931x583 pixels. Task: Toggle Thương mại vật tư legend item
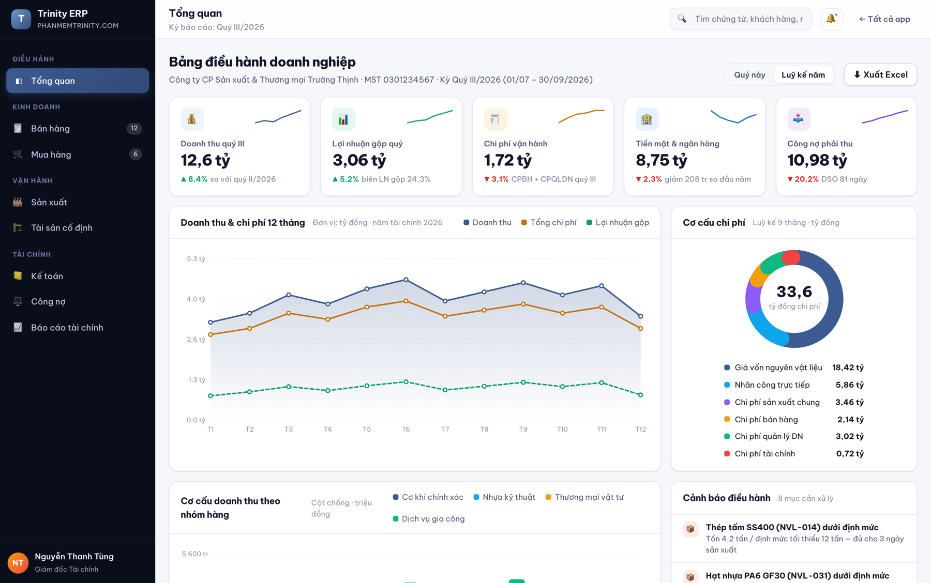584,497
